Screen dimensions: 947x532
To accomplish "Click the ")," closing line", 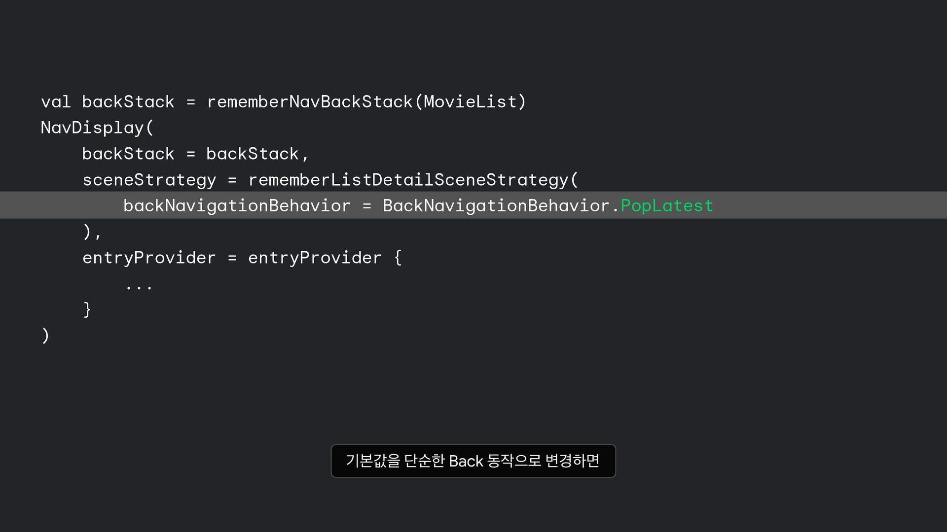I will click(x=92, y=232).
